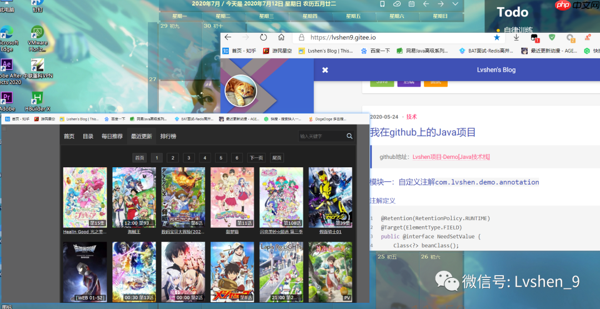Go to pagination page 3
This screenshot has height=309, width=600.
[x=189, y=158]
